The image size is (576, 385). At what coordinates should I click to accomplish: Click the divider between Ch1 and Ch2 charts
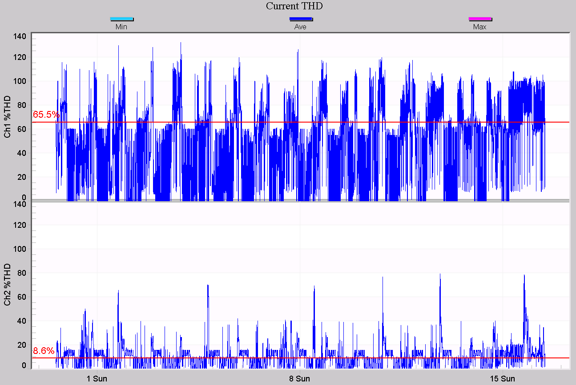[x=294, y=202]
